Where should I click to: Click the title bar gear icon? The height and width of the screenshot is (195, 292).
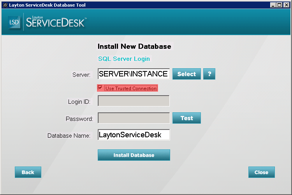click(5, 5)
